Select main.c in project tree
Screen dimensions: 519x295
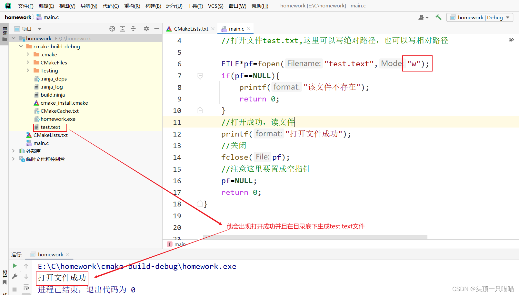pos(38,143)
